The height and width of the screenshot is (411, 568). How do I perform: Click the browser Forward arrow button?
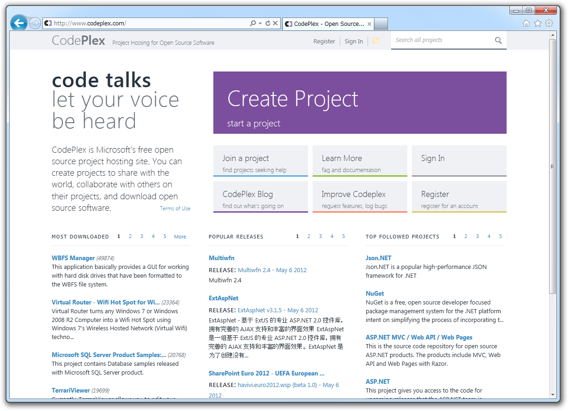click(35, 23)
